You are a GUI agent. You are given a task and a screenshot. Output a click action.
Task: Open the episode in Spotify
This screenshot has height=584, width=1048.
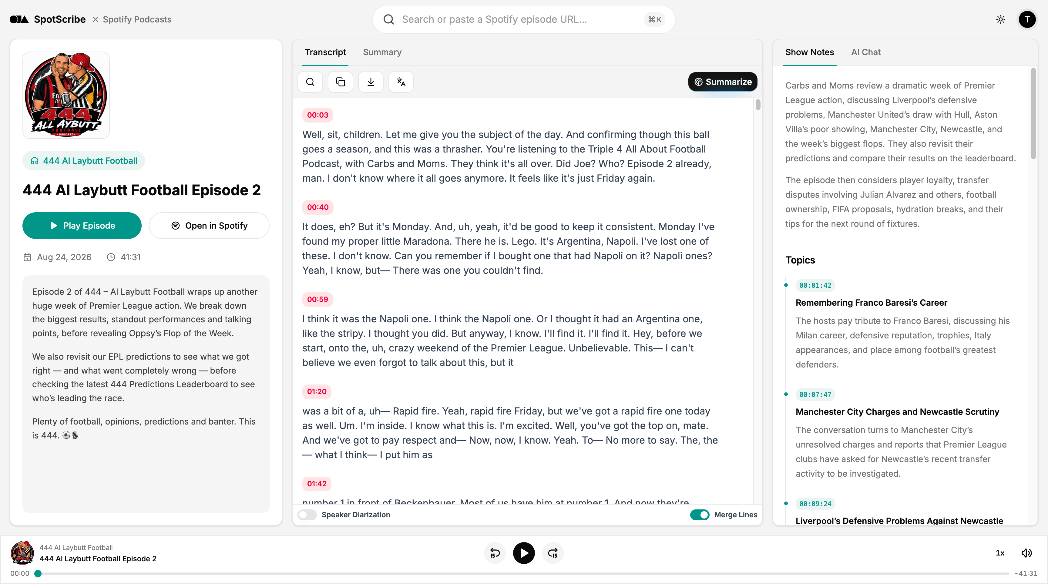[x=209, y=226]
